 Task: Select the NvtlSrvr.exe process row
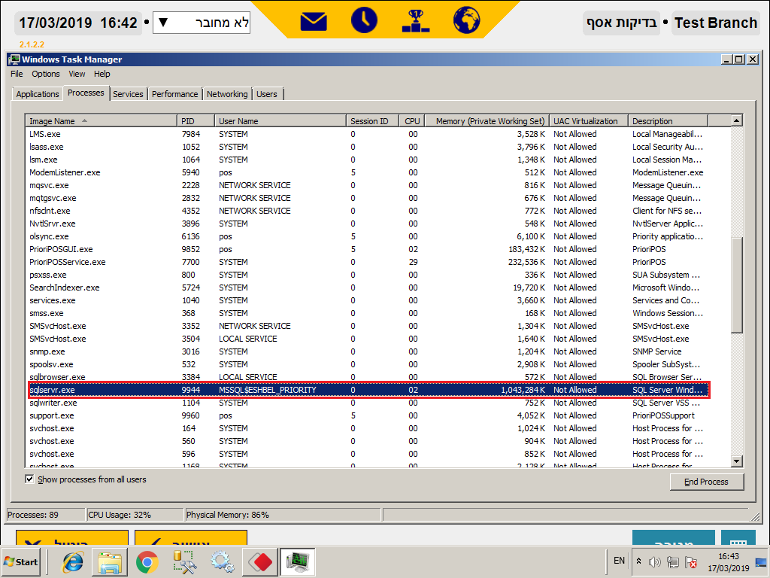367,224
